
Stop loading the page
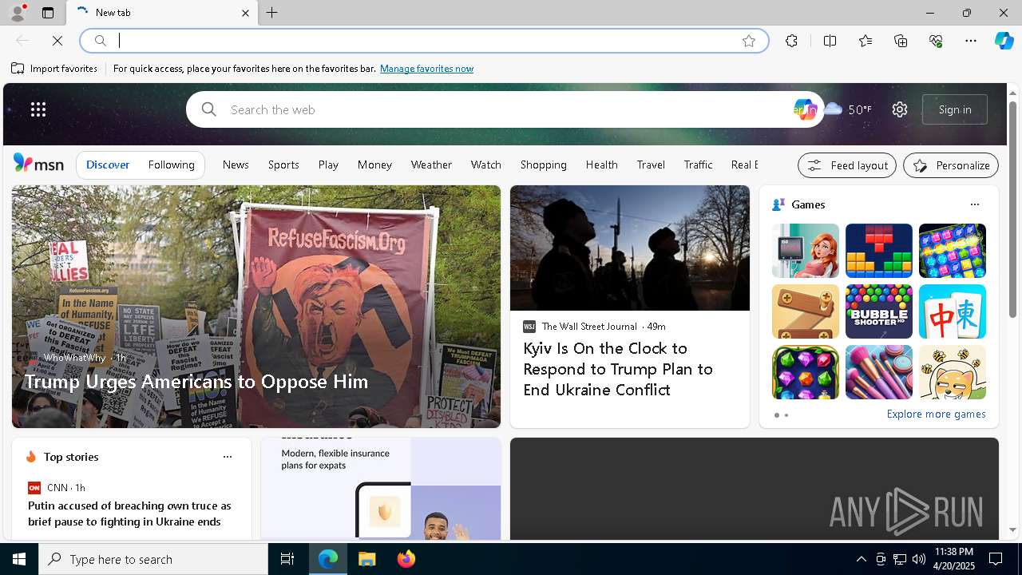[57, 41]
